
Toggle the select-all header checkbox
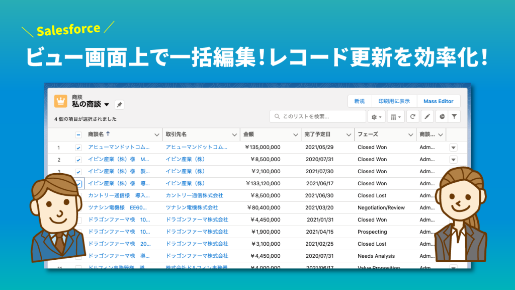(78, 135)
